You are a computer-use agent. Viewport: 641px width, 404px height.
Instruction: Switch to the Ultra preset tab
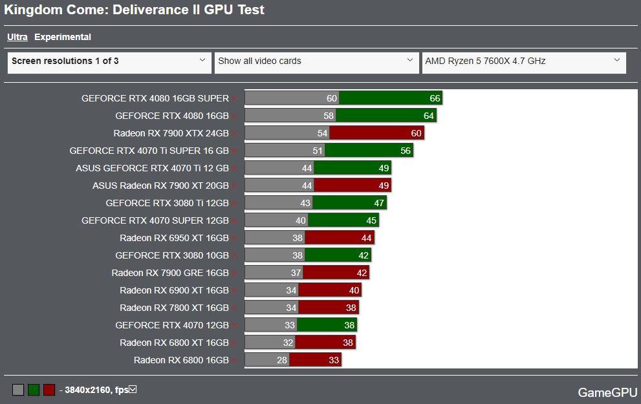(17, 37)
